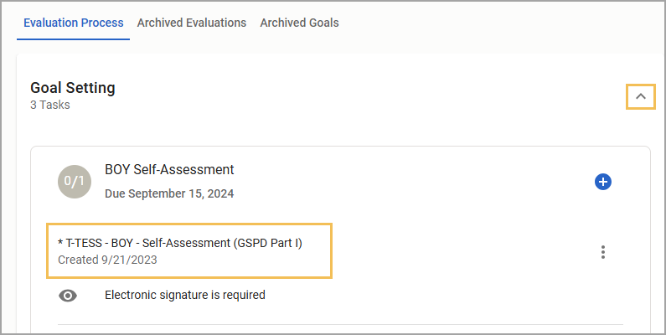
Task: Click the Created 9/21/2023 text
Action: 107,260
